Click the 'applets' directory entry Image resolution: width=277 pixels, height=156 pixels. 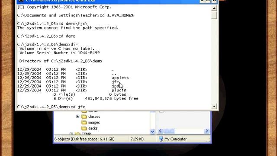120,78
